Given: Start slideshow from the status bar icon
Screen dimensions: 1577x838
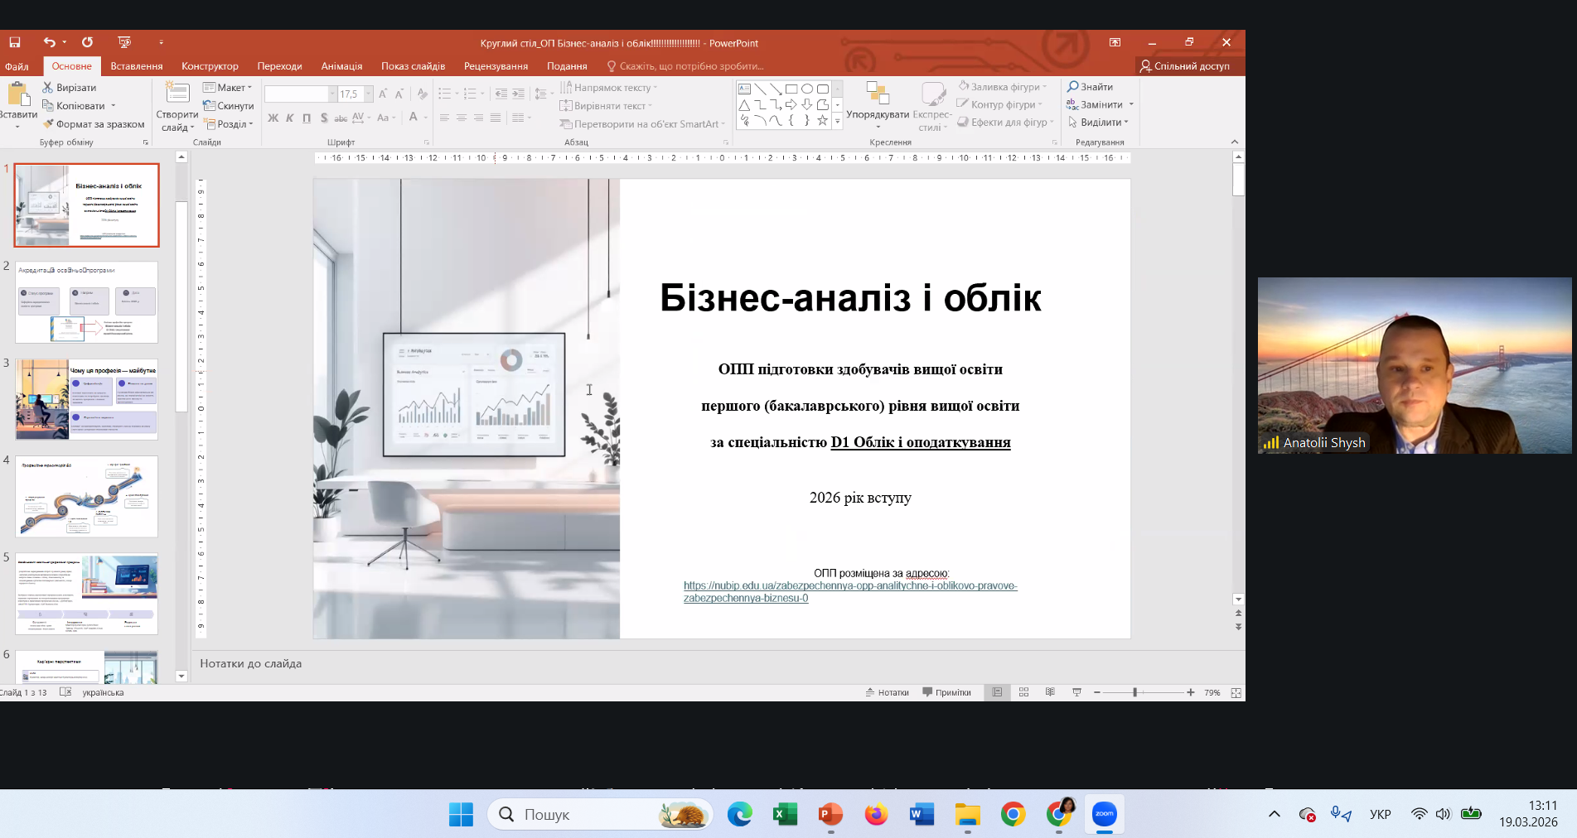Looking at the screenshot, I should point(1076,692).
